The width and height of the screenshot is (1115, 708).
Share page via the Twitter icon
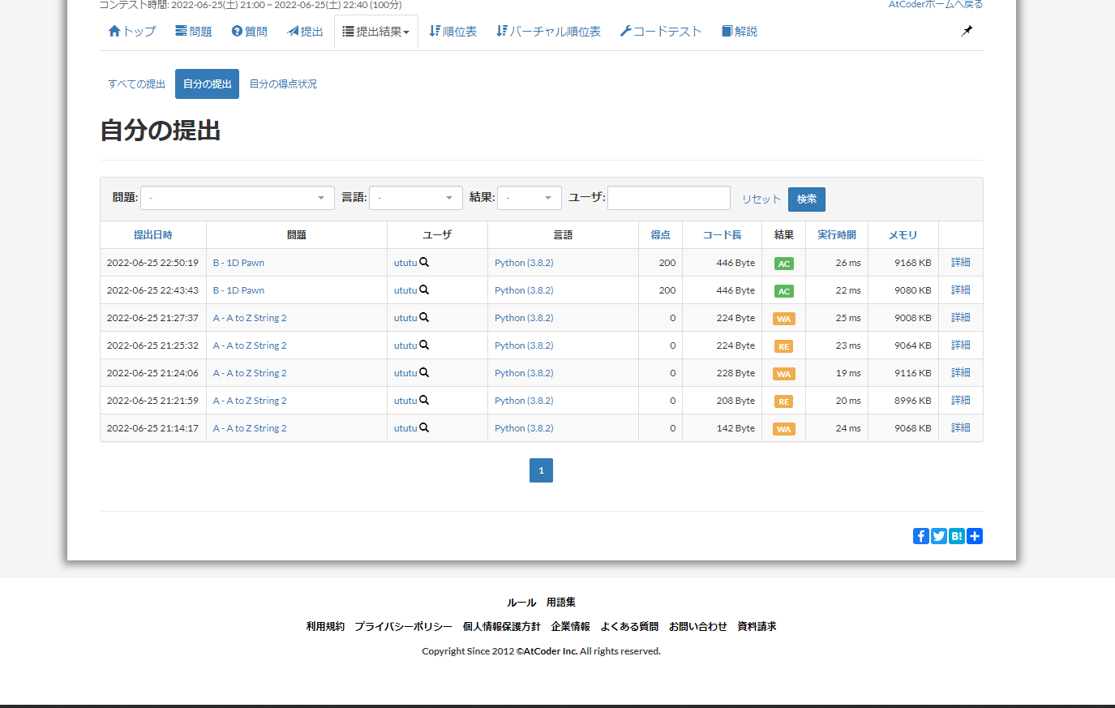[938, 536]
